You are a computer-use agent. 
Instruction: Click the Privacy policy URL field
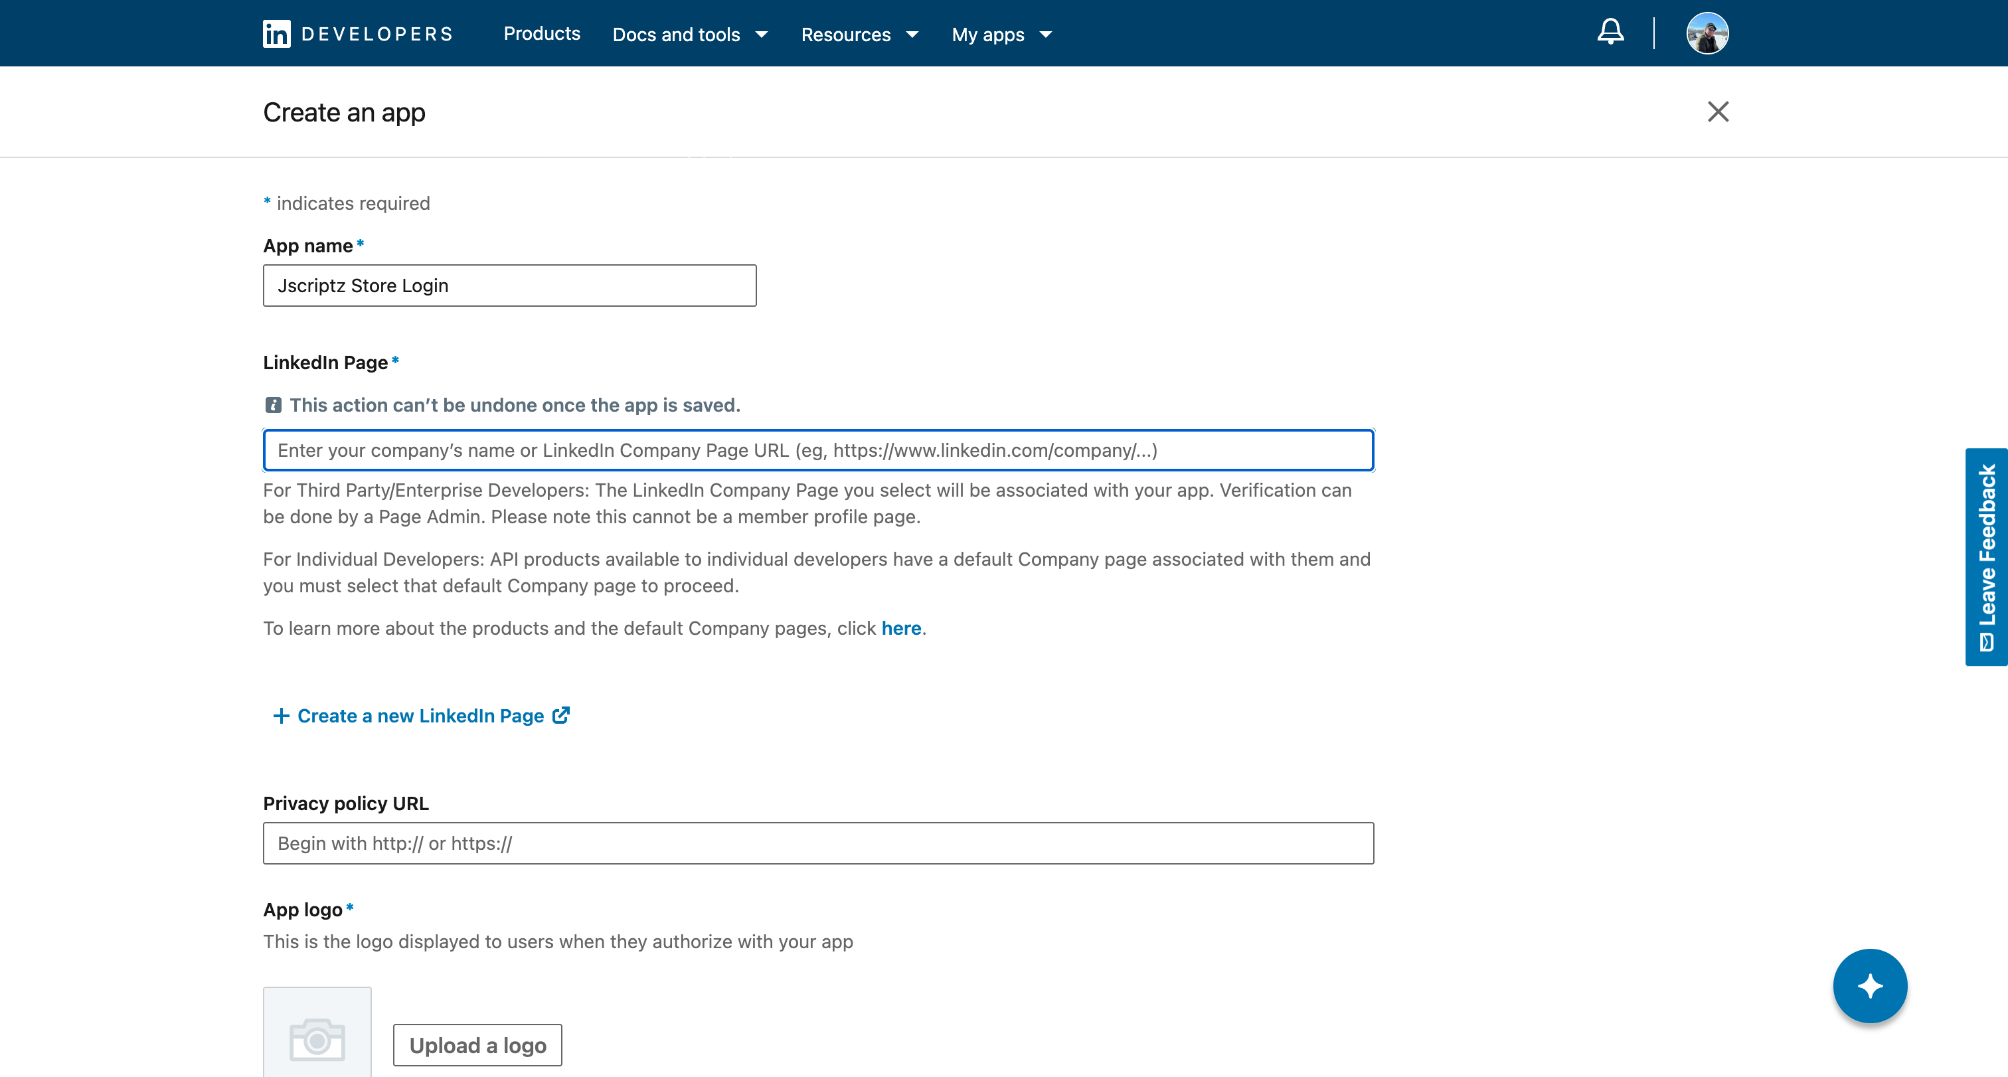point(817,843)
